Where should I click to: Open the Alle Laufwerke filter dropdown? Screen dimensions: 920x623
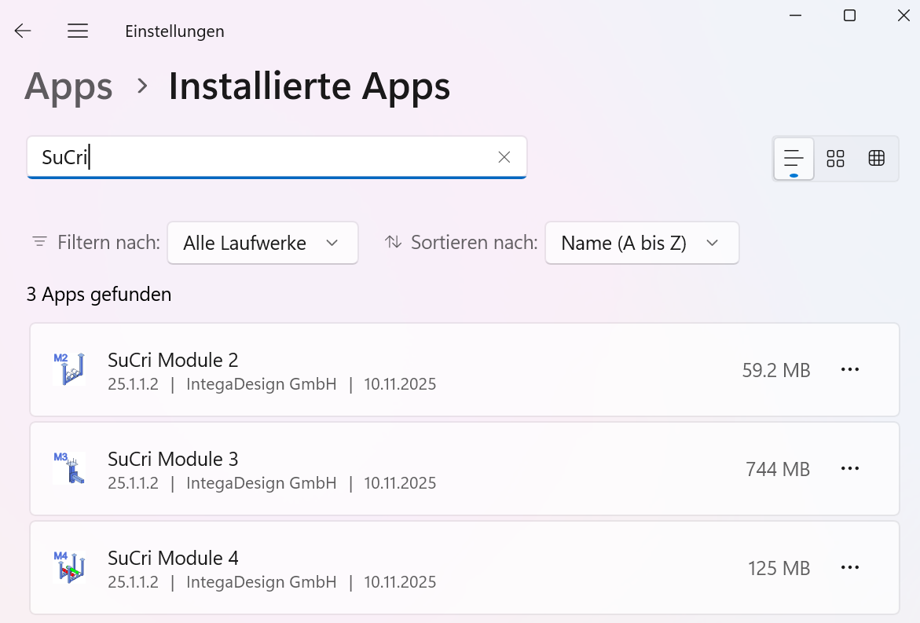[263, 243]
